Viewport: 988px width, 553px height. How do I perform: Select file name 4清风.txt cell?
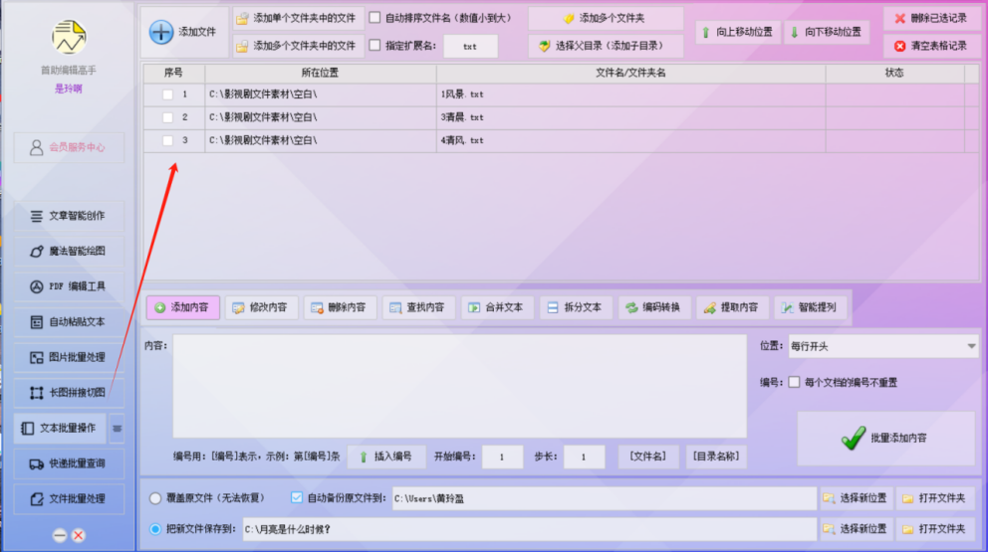point(630,141)
